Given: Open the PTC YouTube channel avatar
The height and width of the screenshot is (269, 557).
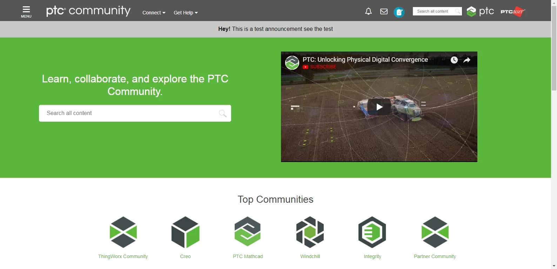Looking at the screenshot, I should click(292, 63).
